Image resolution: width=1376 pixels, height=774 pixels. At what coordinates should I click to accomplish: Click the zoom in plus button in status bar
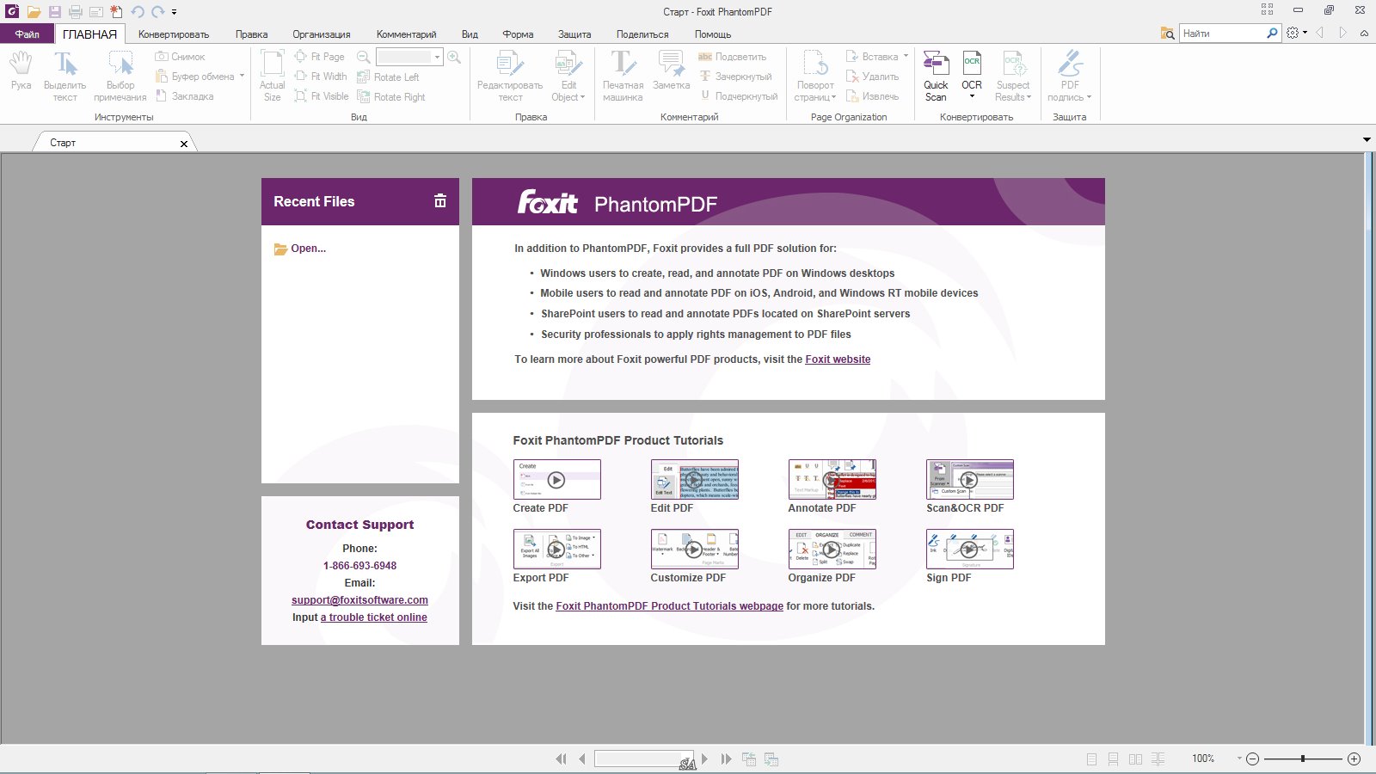(1354, 759)
